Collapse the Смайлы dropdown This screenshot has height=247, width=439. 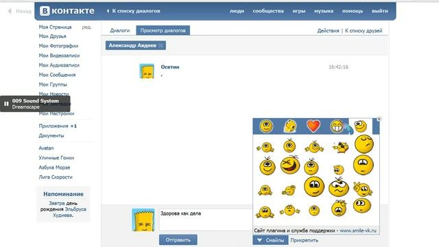pos(270,240)
